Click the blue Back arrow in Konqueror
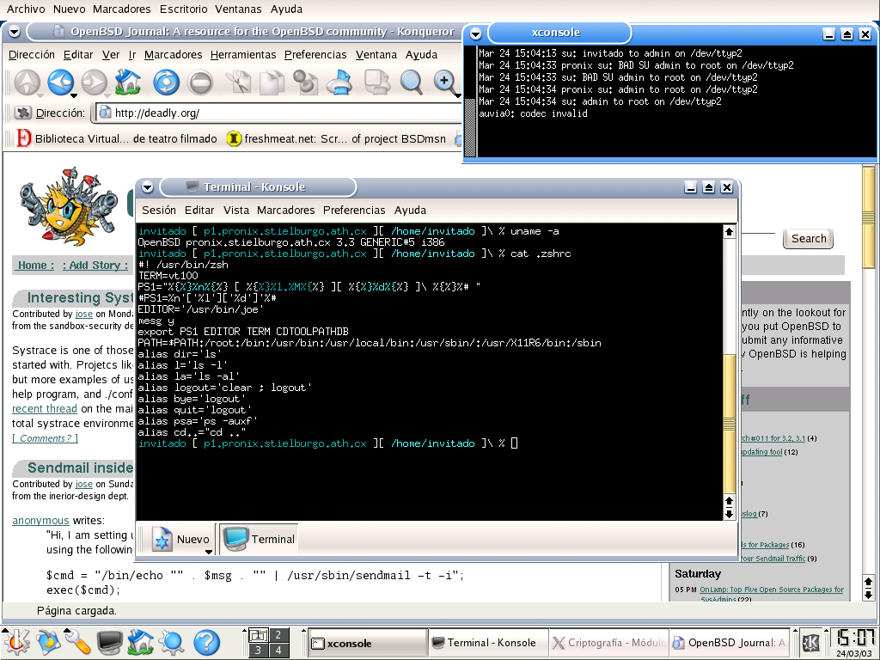 [x=60, y=82]
